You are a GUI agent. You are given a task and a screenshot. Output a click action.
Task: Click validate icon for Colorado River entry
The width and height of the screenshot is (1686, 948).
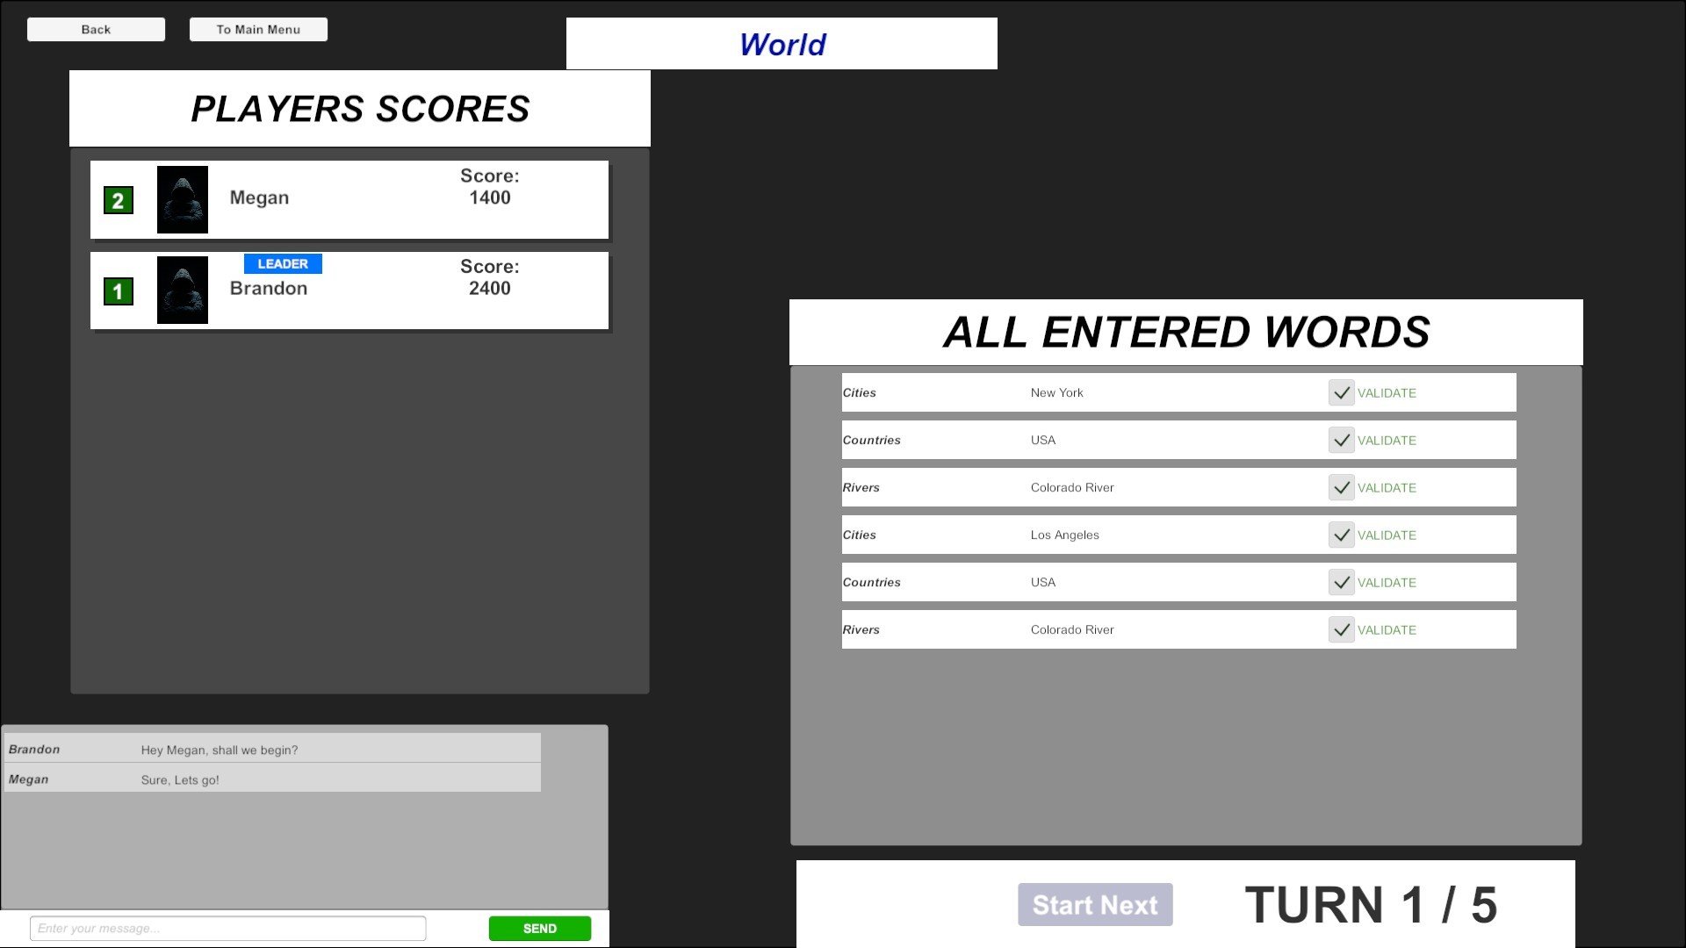coord(1341,486)
